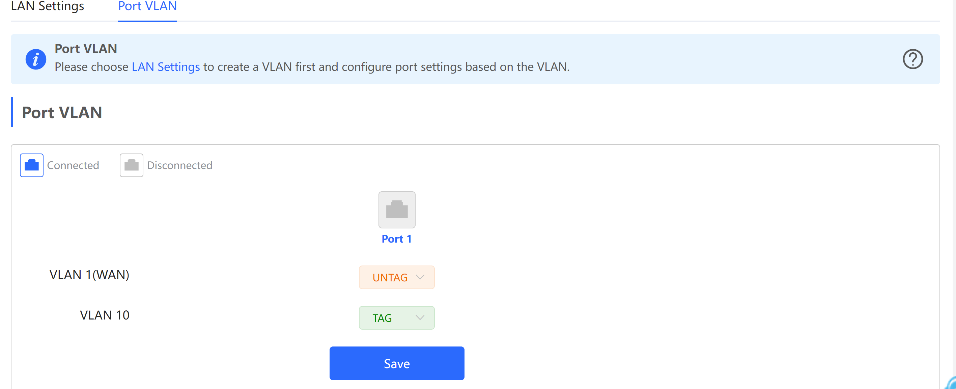This screenshot has width=956, height=389.
Task: Click the Disconnected legend text
Action: coord(180,166)
